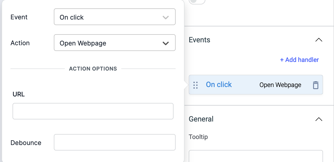Add a new event handler
This screenshot has height=162, width=334.
pos(299,60)
